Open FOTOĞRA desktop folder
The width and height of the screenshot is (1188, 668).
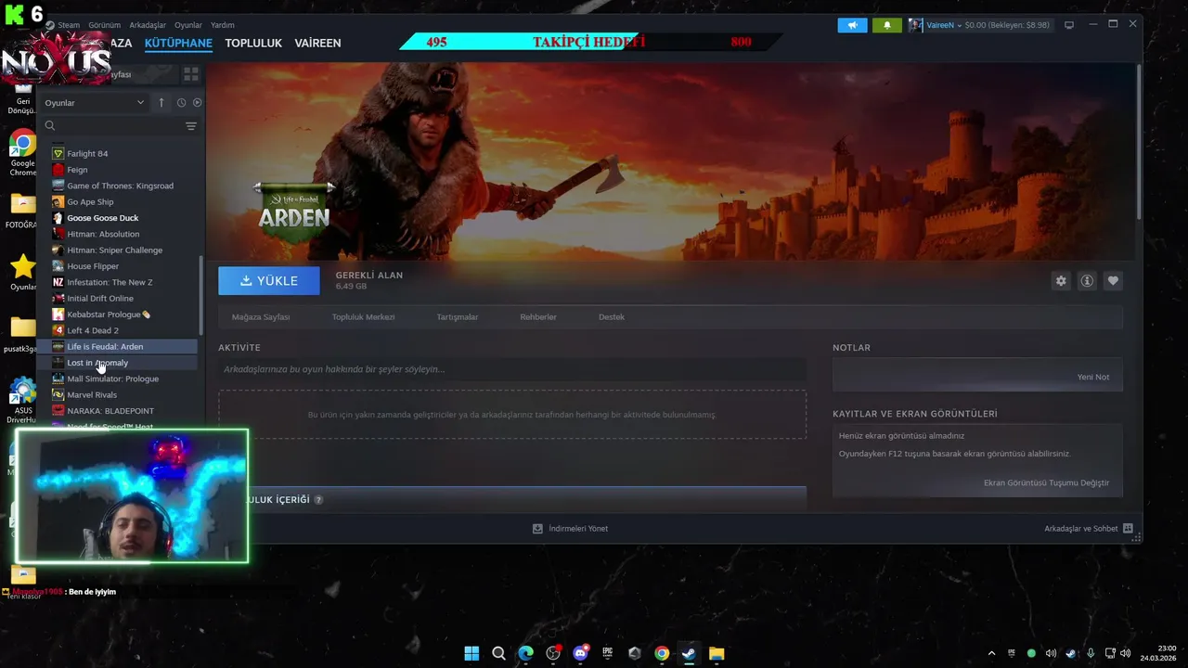coord(22,211)
